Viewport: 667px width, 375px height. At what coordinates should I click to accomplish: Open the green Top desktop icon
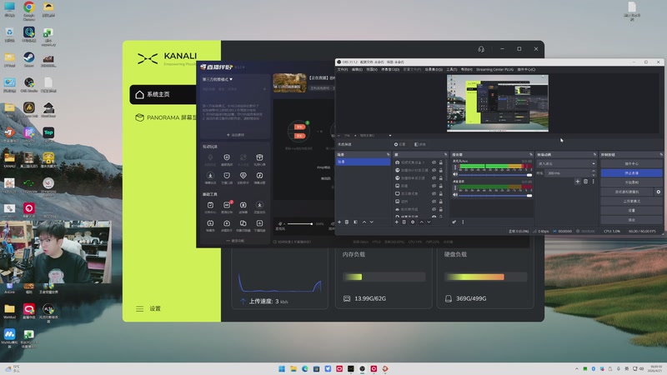(48, 132)
